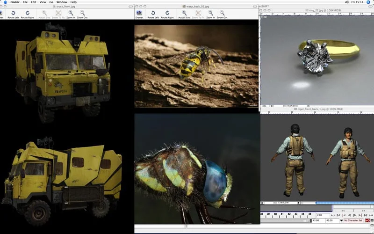Open the Window menu
Screen dimensions: 374x234
[x=62, y=2]
